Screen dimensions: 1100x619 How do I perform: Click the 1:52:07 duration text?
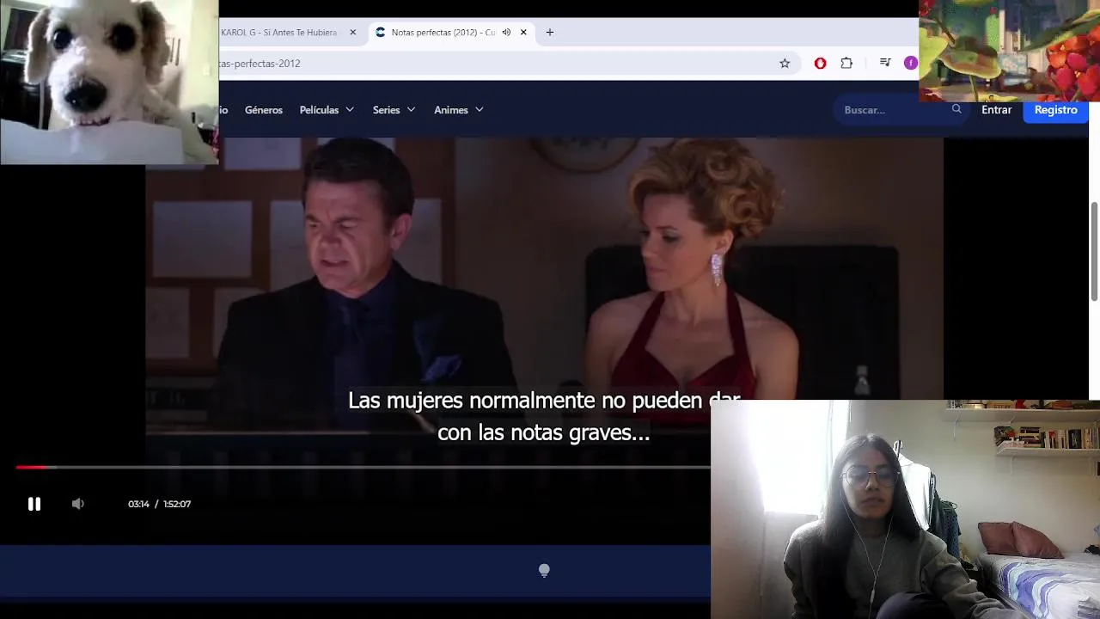pyautogui.click(x=177, y=504)
